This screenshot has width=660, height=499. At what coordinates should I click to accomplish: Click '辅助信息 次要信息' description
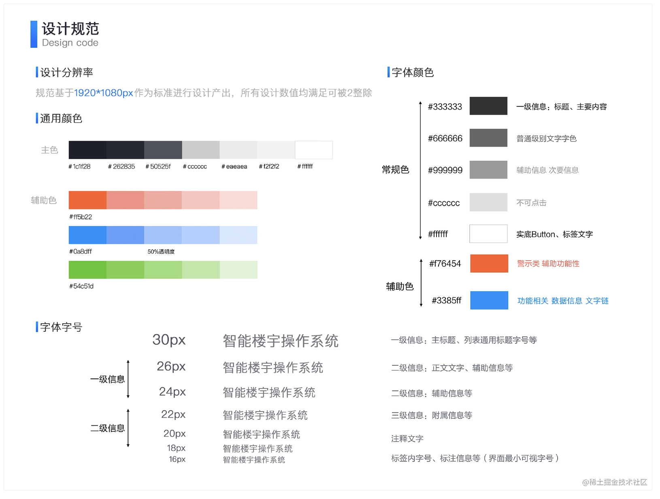[547, 170]
